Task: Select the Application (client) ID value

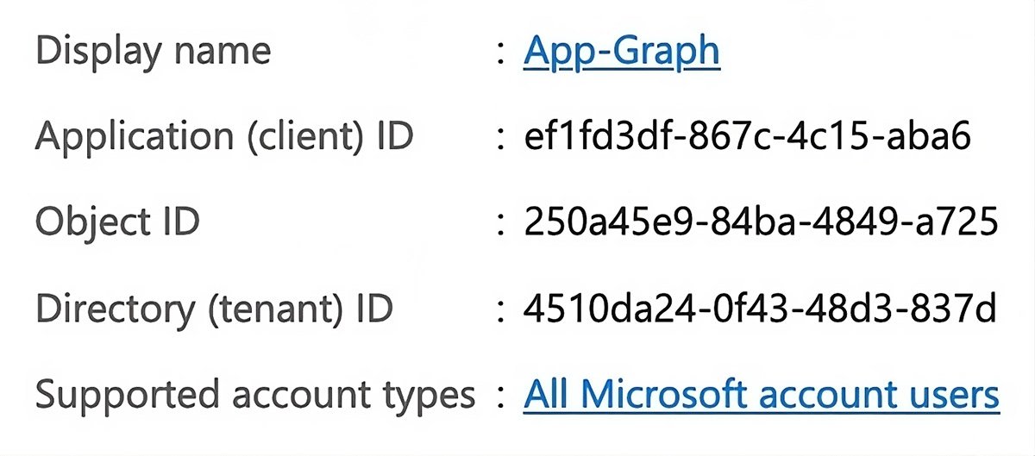Action: 748,137
